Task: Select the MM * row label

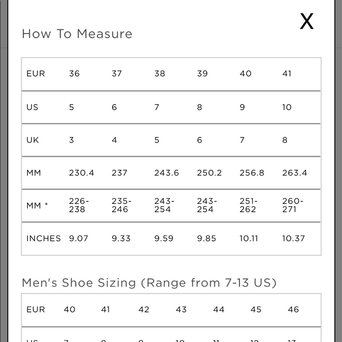Action: [x=37, y=206]
